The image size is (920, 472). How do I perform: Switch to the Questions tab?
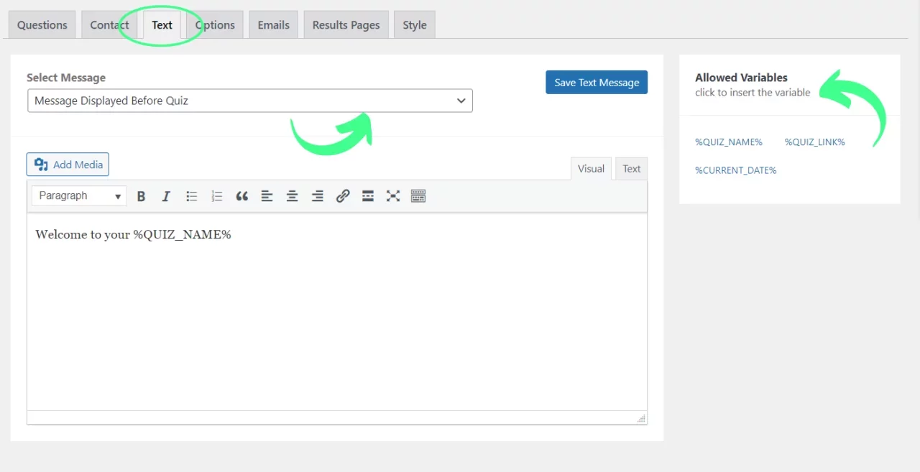click(x=42, y=25)
